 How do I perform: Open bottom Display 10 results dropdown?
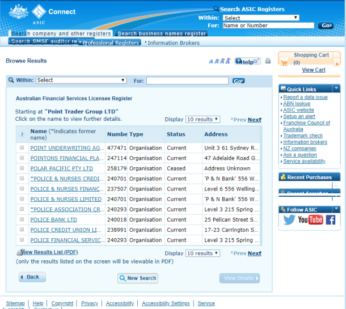click(202, 253)
